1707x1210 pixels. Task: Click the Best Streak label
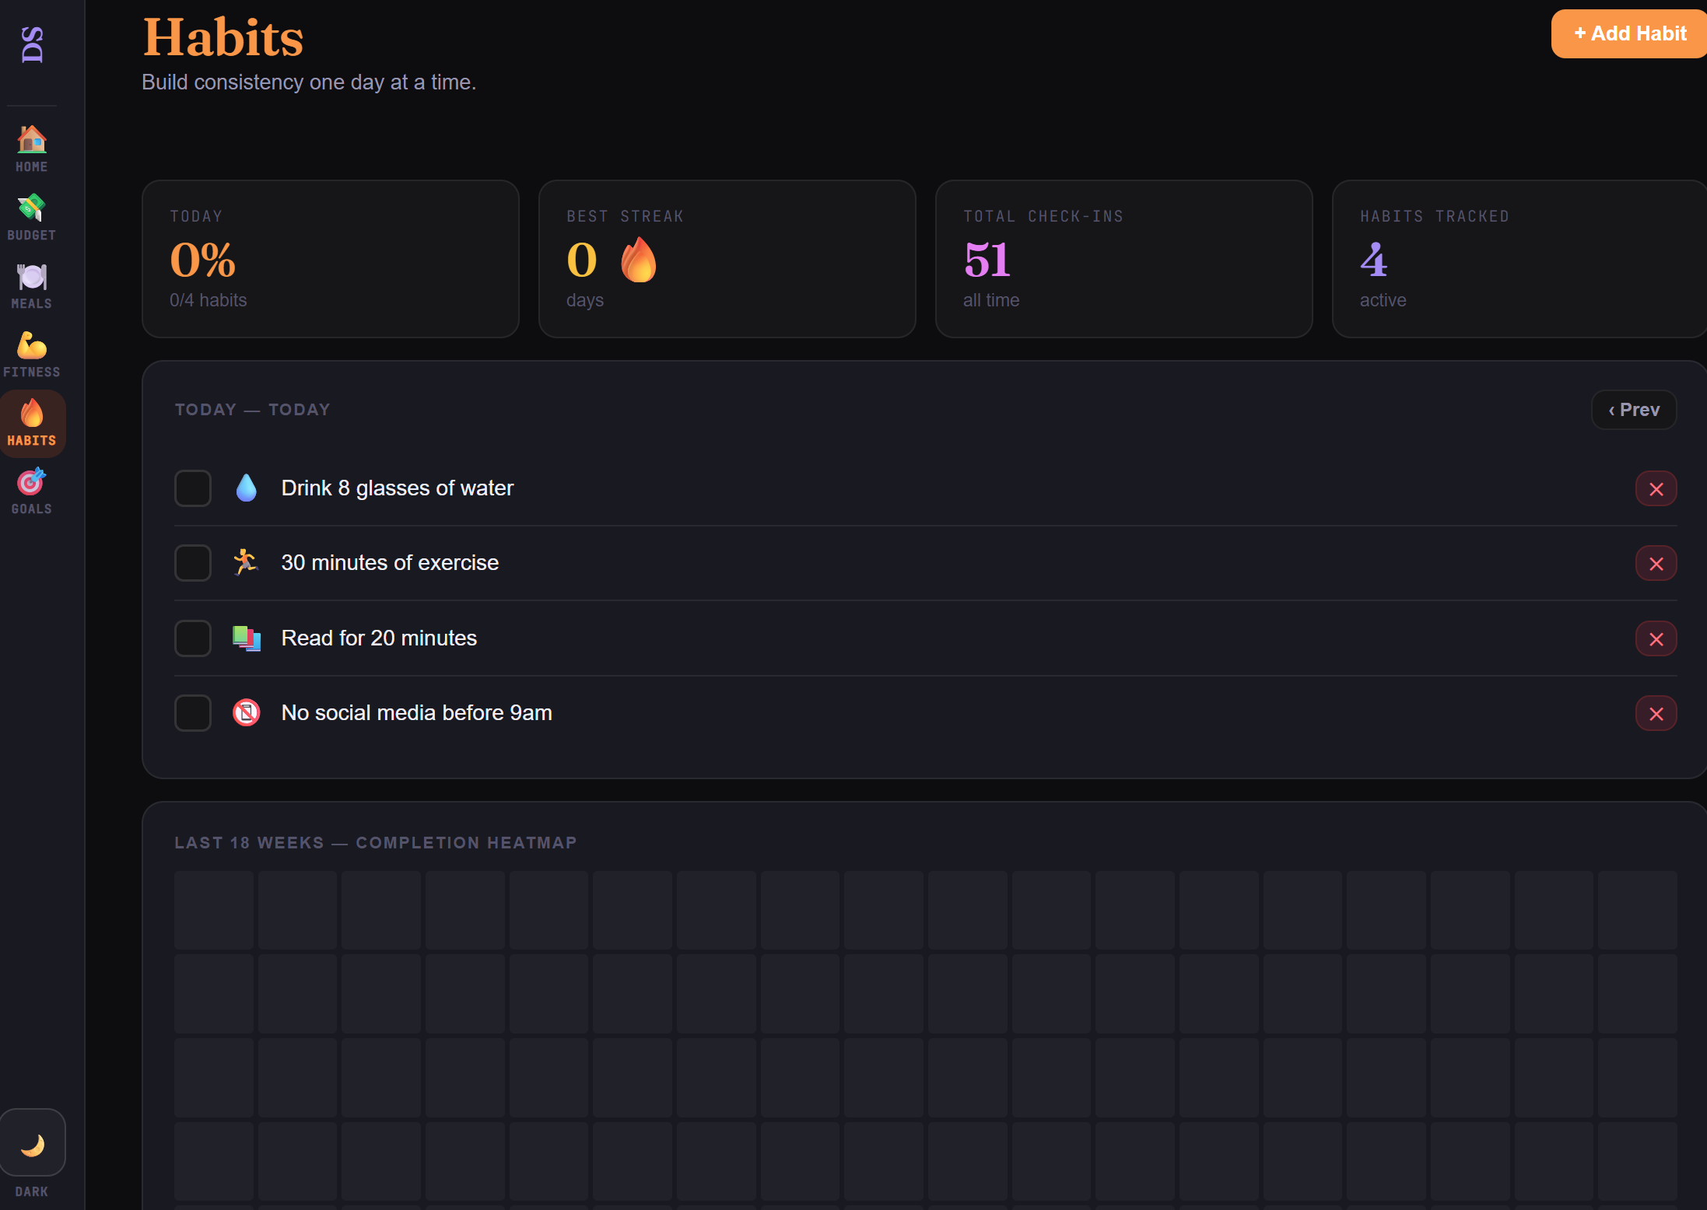[x=626, y=216]
